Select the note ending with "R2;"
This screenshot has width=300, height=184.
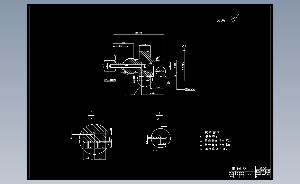point(216,145)
